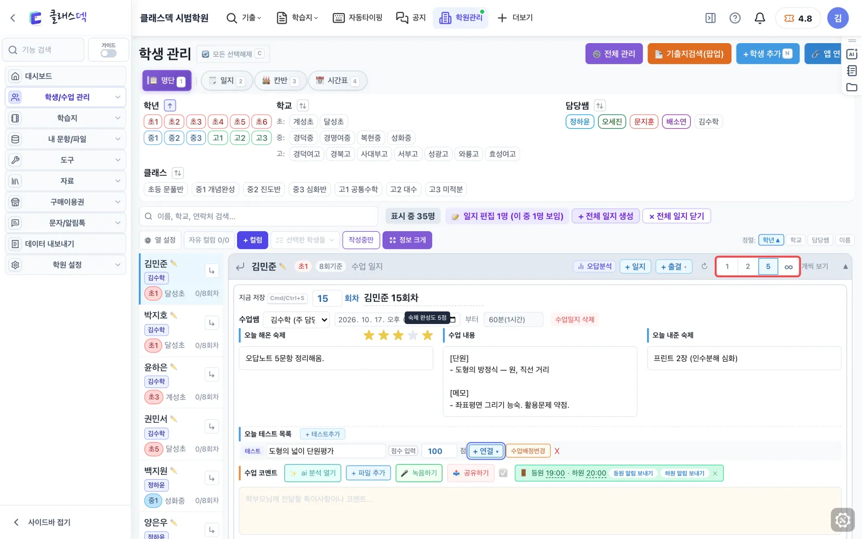Click the 전체 관리 button
The width and height of the screenshot is (862, 539).
point(614,54)
